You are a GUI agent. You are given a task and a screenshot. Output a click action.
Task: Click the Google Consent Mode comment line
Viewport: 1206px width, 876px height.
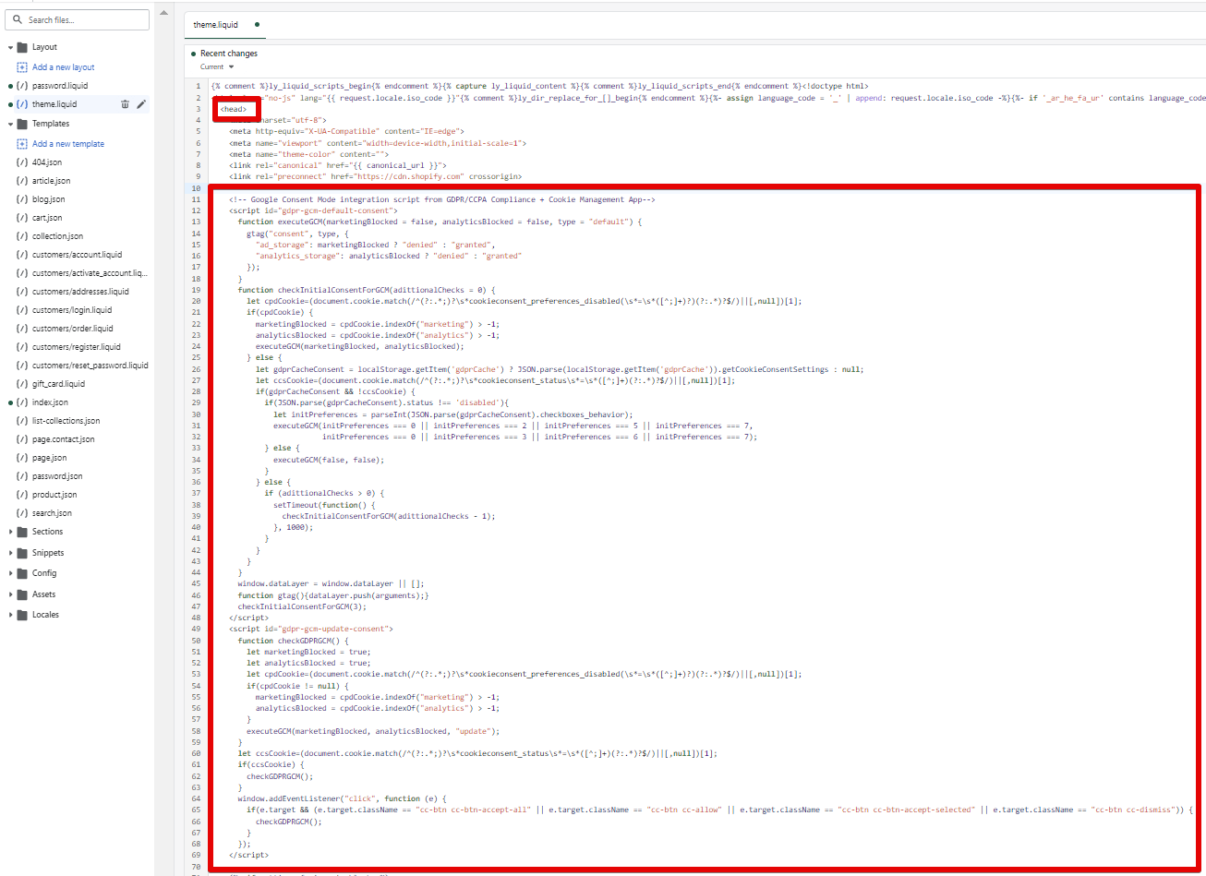[442, 199]
